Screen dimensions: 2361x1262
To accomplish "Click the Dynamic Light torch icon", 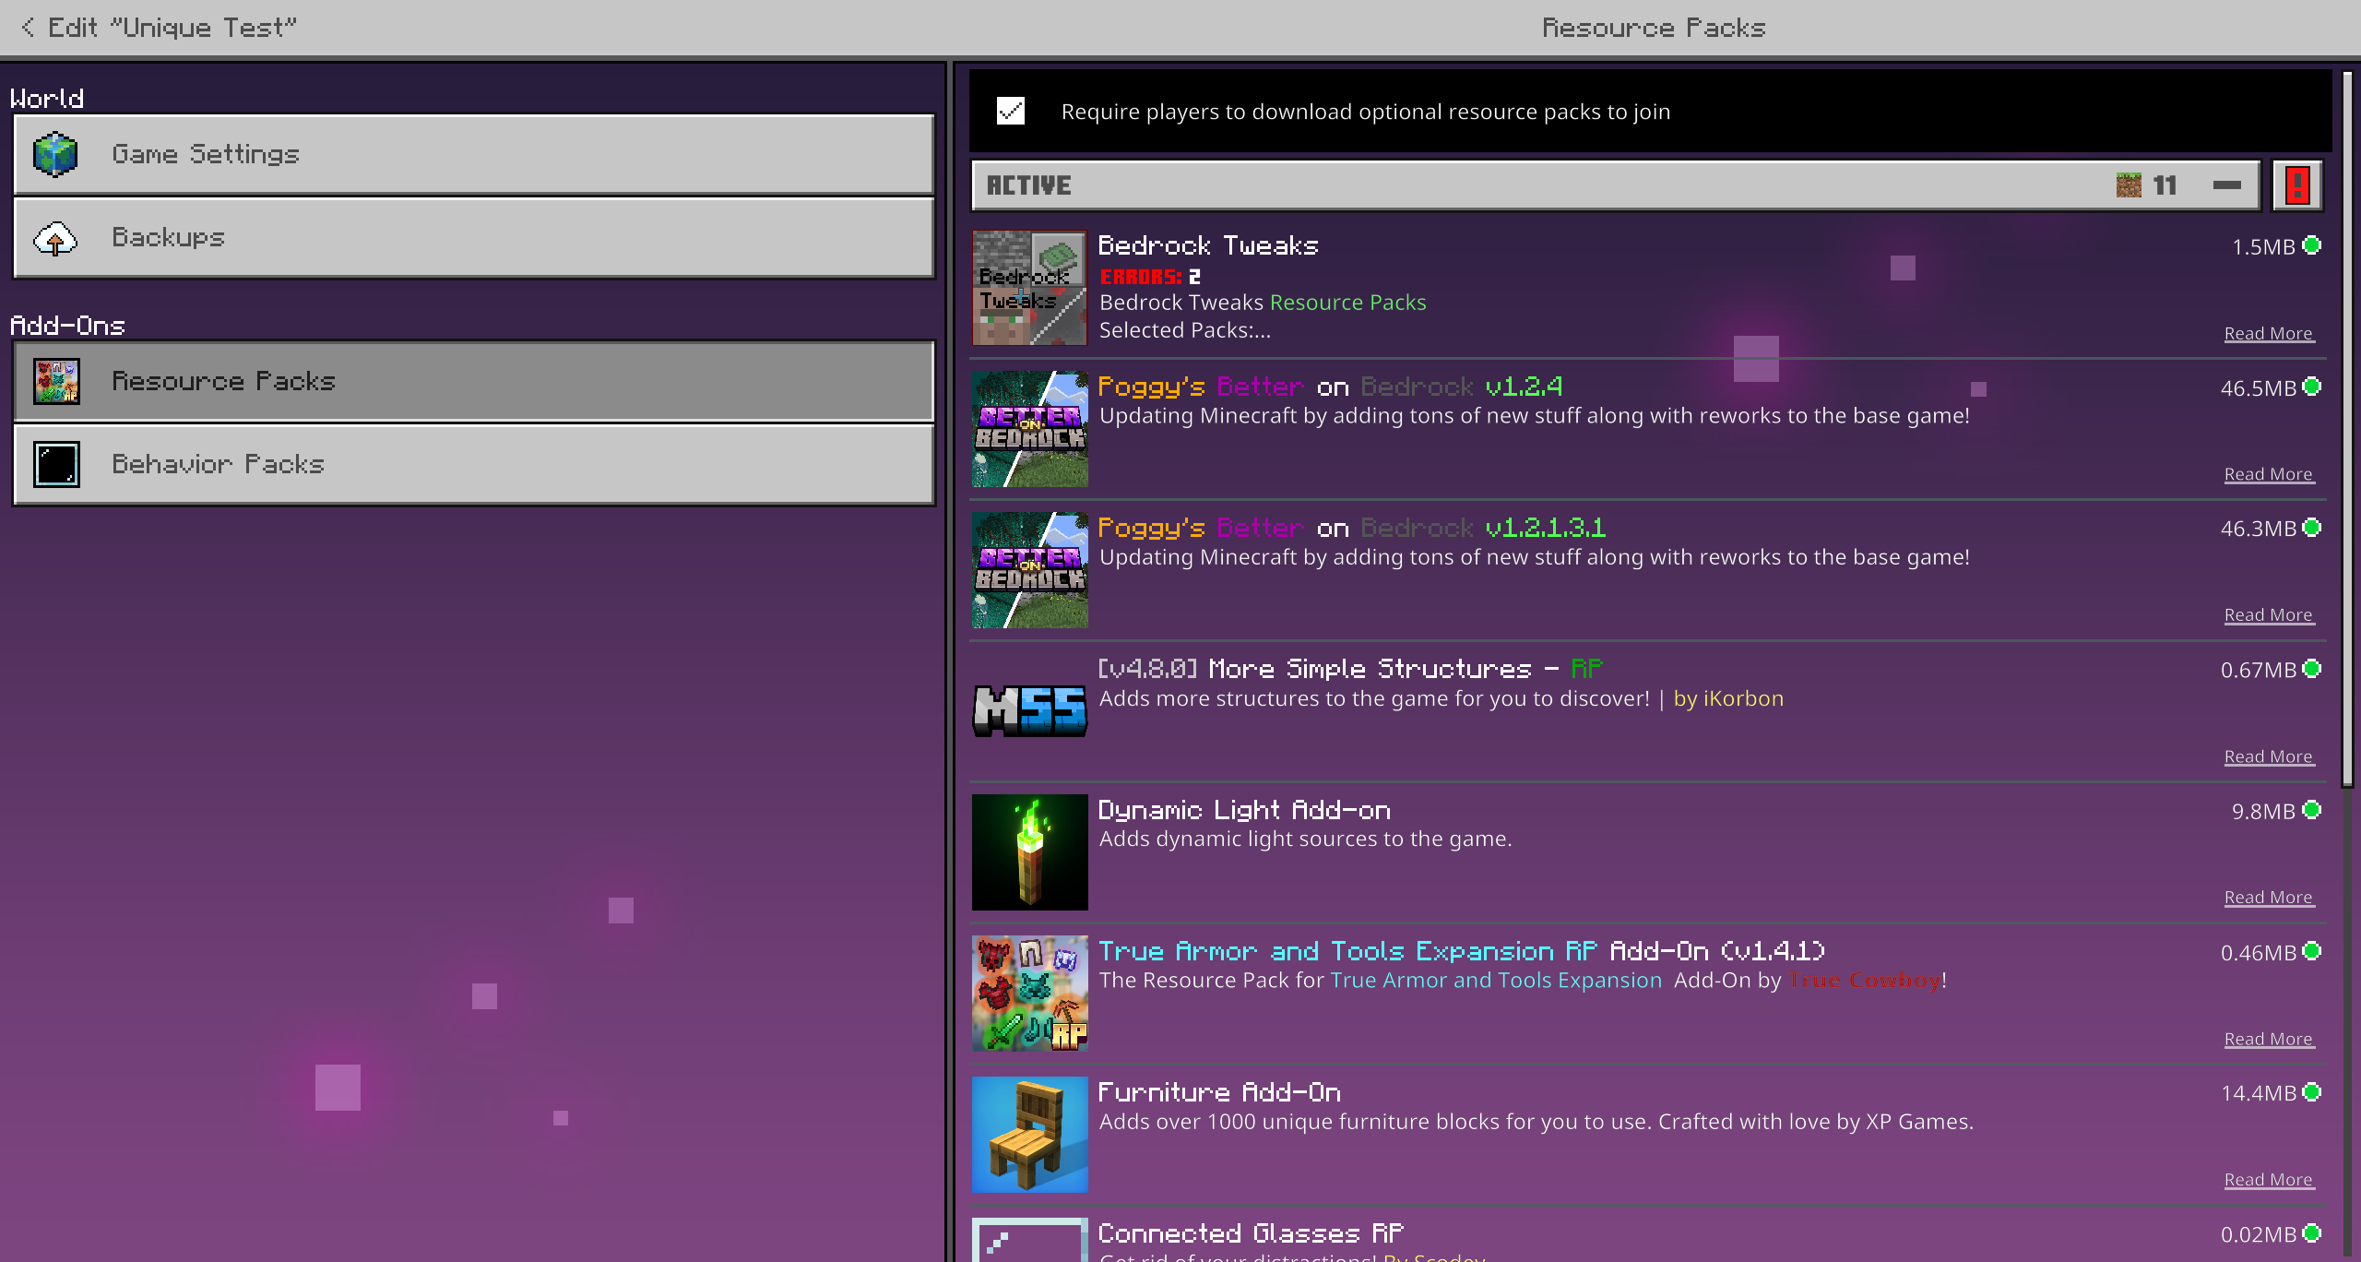I will pyautogui.click(x=1029, y=852).
